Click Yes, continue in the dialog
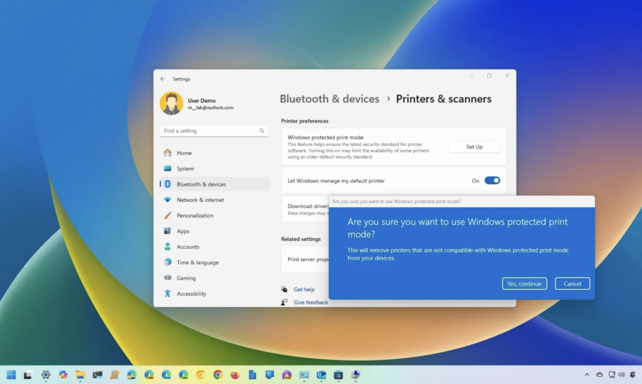 [x=524, y=284]
